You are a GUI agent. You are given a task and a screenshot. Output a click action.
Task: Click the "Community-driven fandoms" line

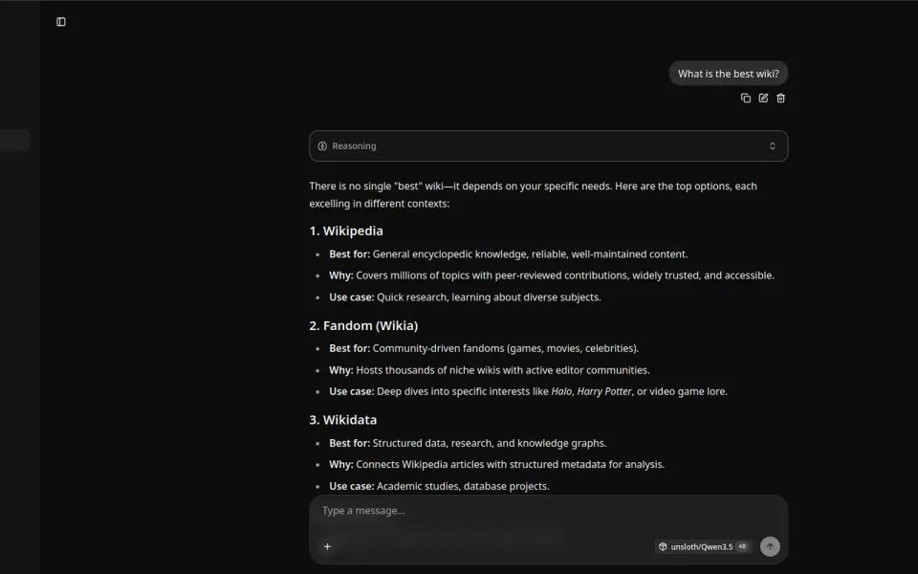(484, 348)
